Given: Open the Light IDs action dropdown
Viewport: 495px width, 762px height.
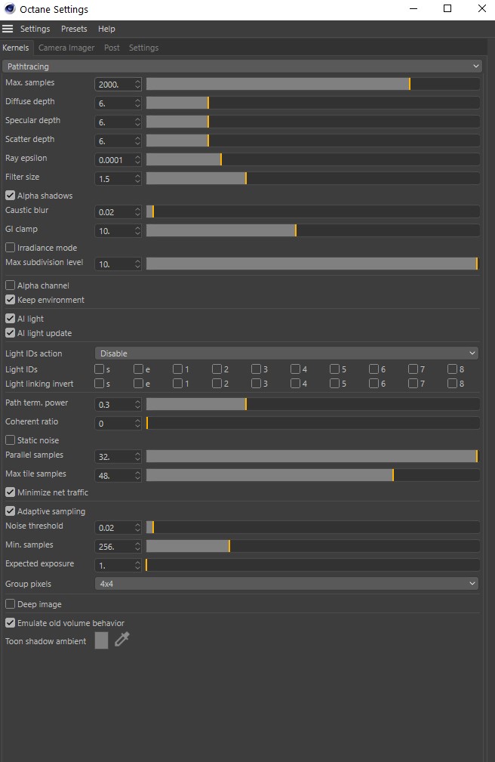Looking at the screenshot, I should click(287, 353).
